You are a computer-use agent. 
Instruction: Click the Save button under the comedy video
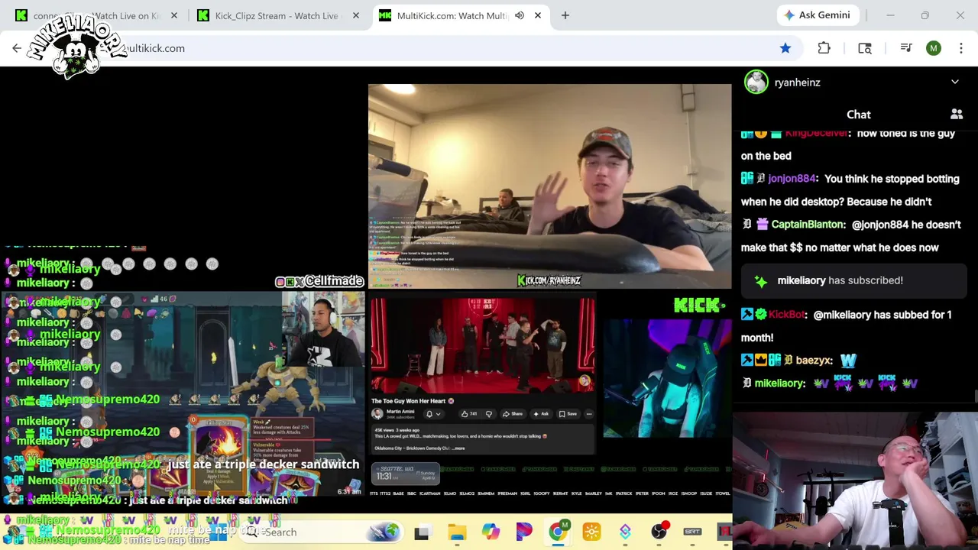[568, 414]
